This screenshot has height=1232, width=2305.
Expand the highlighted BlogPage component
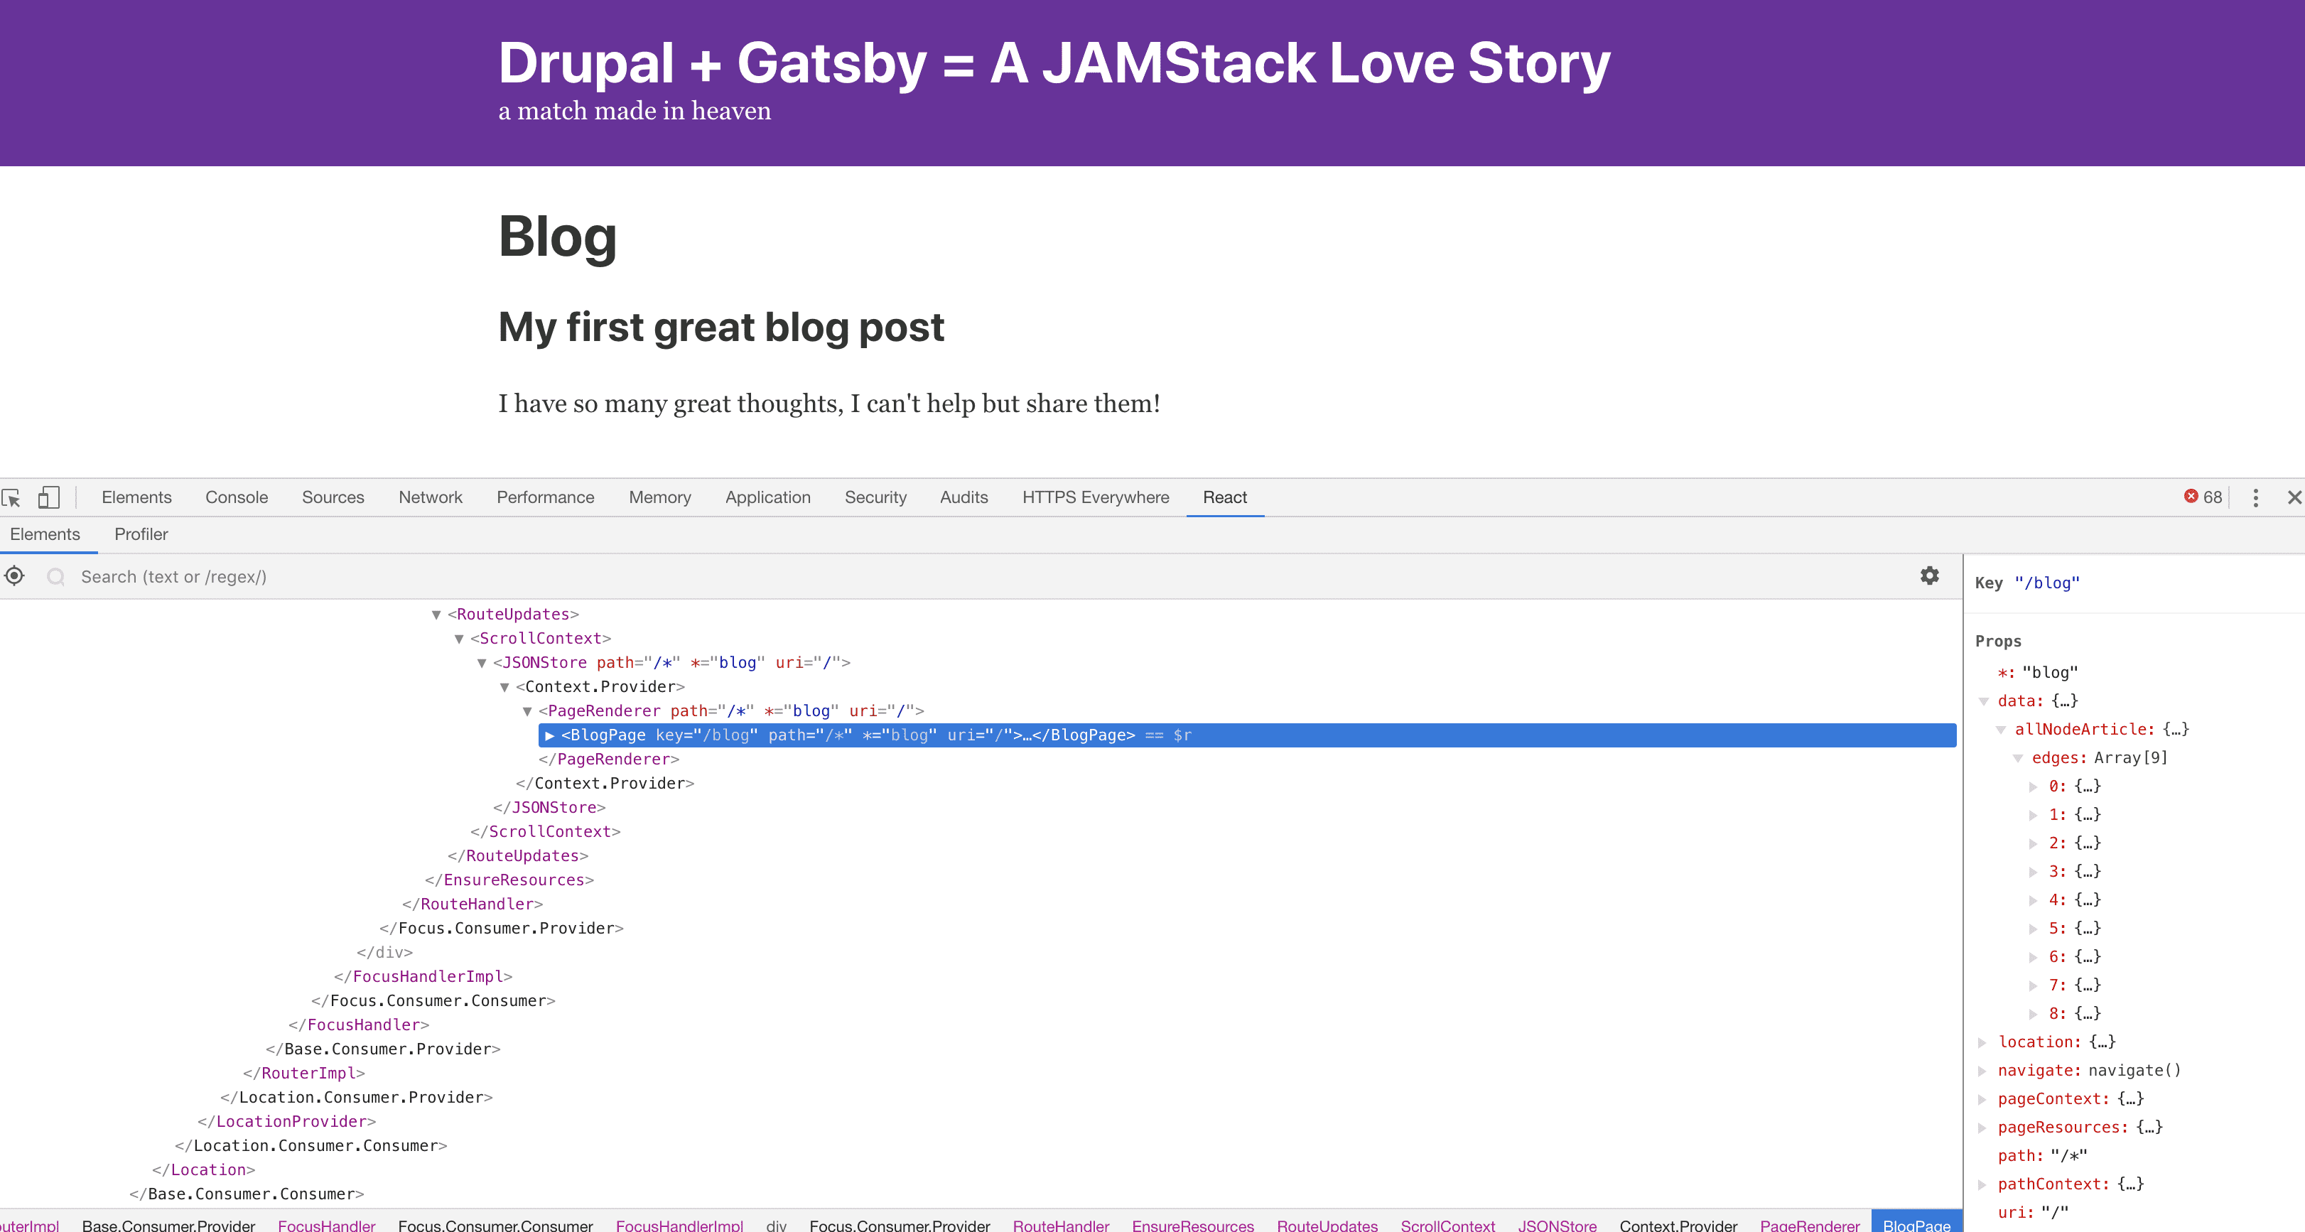pyautogui.click(x=549, y=735)
